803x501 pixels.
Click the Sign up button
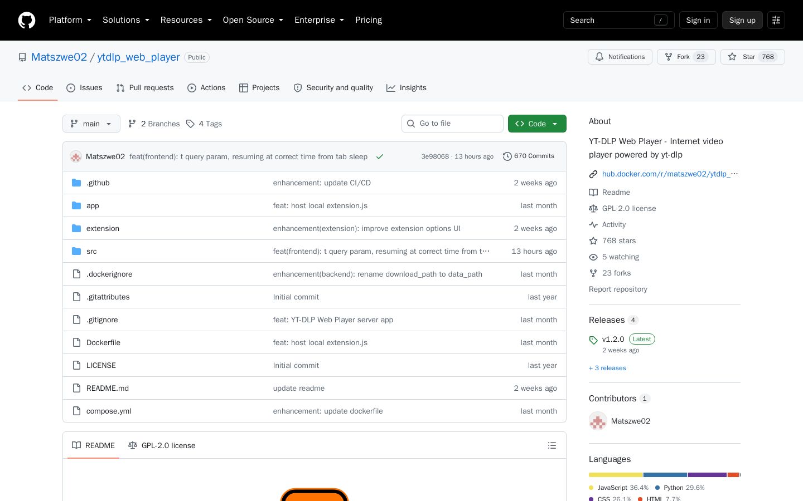click(x=742, y=20)
